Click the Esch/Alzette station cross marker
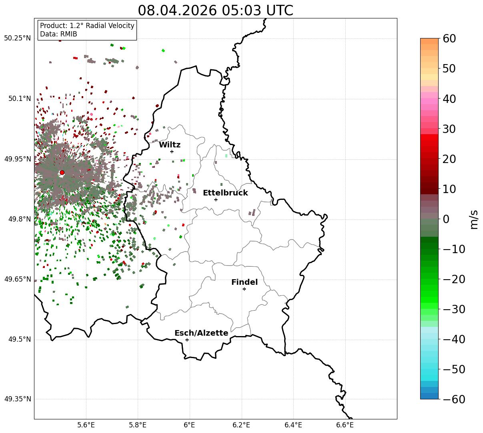Image resolution: width=483 pixels, height=433 pixels. [187, 340]
